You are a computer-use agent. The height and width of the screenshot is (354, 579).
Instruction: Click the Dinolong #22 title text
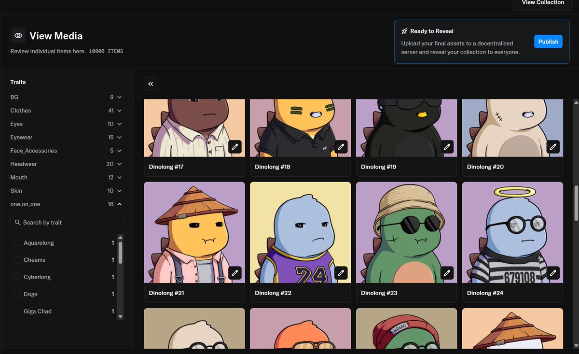pos(273,293)
